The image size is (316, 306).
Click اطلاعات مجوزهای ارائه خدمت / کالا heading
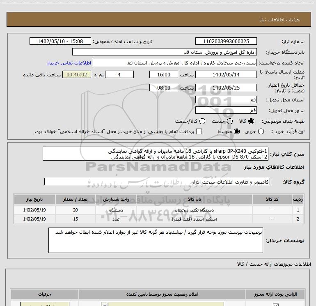[x=274, y=264]
